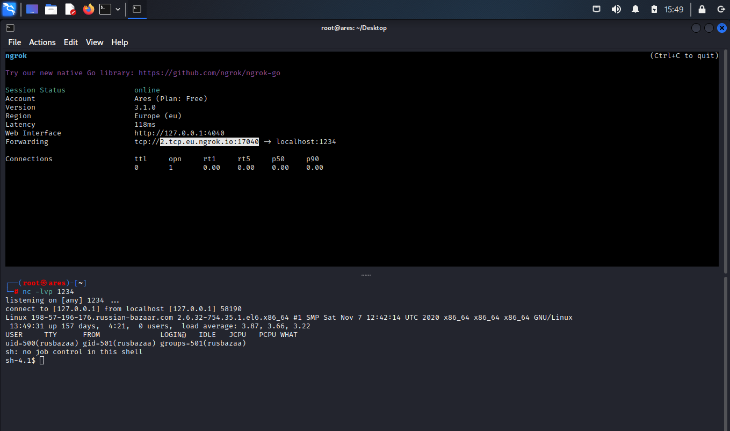Click the terminal window title icon
This screenshot has width=730, height=431.
(10, 28)
